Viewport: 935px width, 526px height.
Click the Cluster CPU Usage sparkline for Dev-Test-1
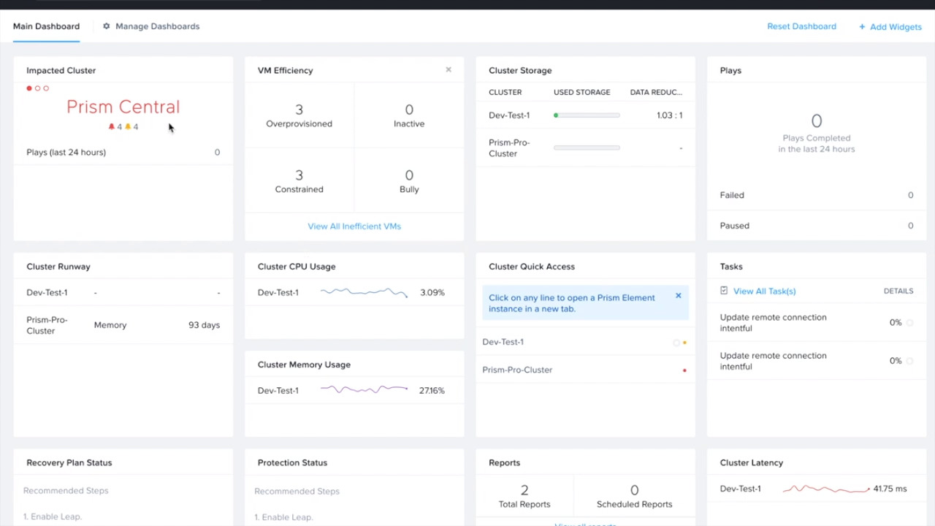point(364,292)
